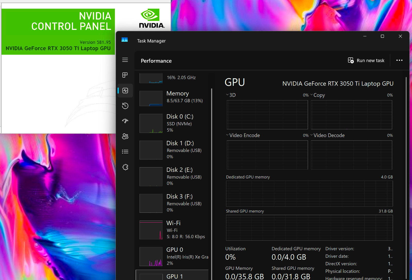Select the Wi-Fi network item

click(172, 230)
